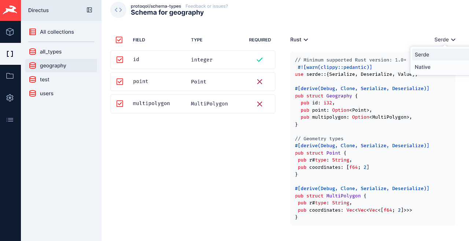Click the REQUIRED column header

pyautogui.click(x=260, y=40)
